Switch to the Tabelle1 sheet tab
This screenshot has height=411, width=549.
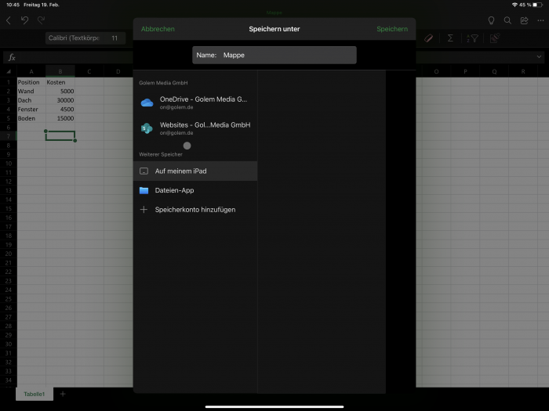[34, 394]
